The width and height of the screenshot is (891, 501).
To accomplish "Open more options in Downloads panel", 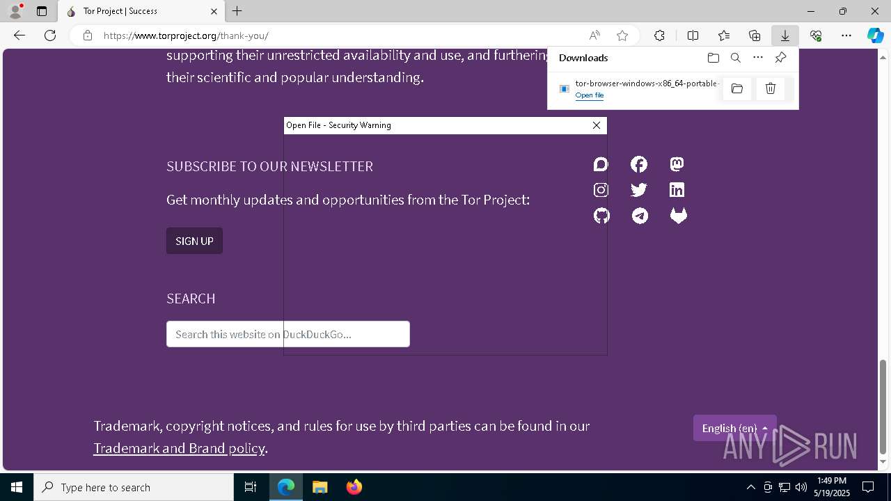I will [x=758, y=58].
